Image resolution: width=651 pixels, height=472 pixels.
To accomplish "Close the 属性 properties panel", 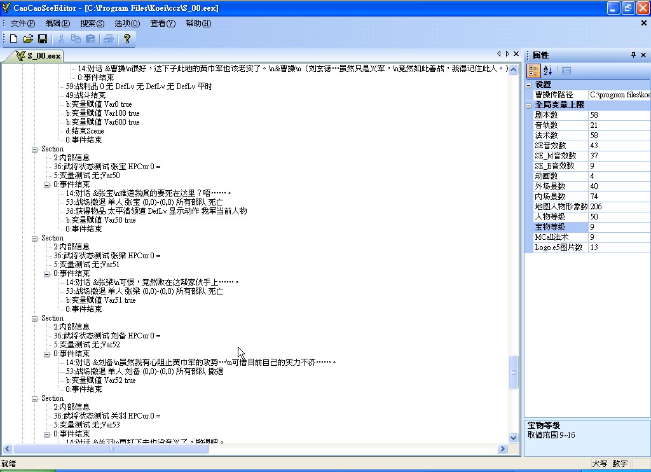I will [x=643, y=55].
